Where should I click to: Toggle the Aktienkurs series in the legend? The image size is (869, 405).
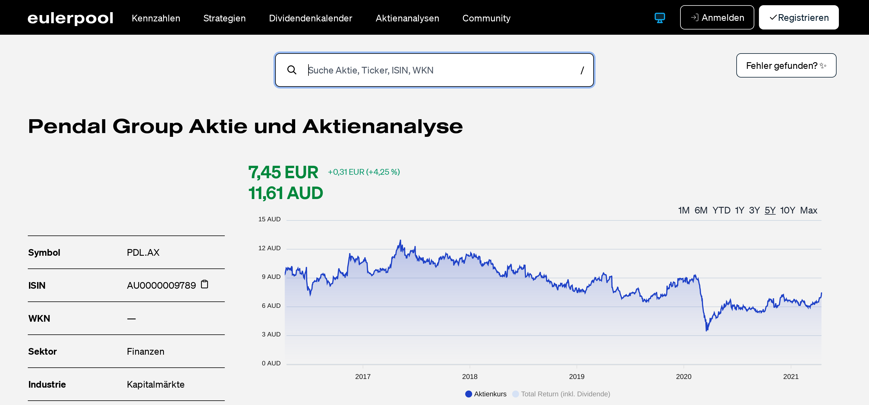coord(490,394)
